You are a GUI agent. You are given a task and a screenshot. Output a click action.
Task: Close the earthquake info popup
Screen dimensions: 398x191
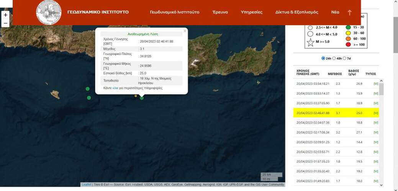click(x=185, y=31)
